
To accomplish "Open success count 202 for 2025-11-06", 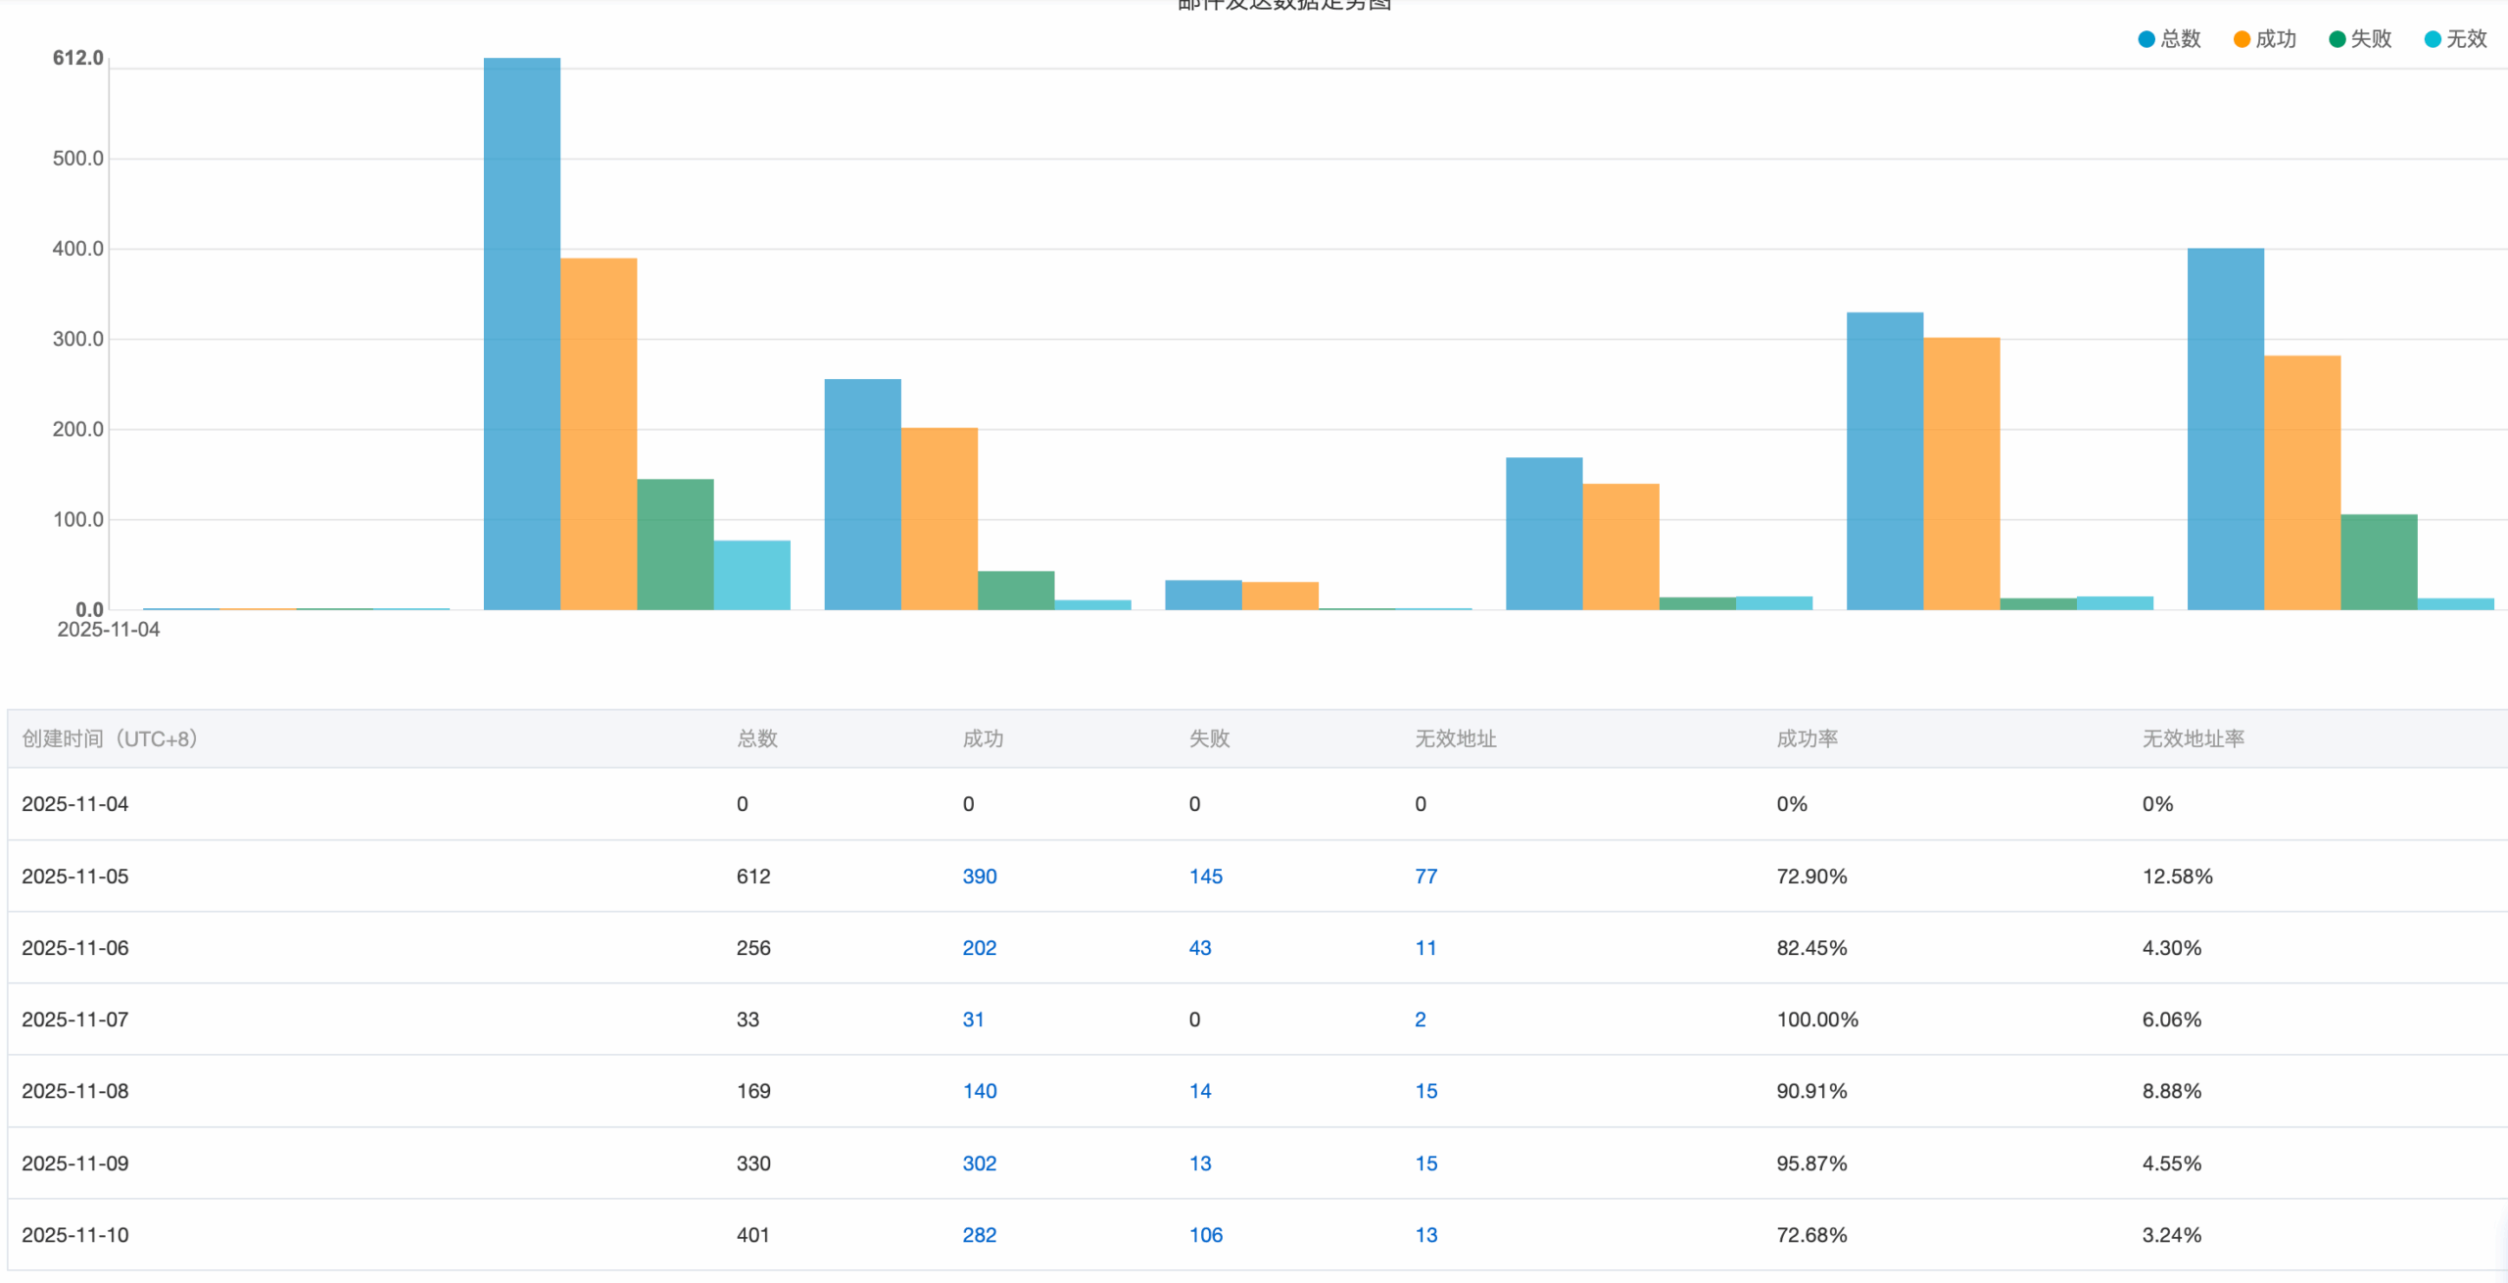I will coord(979,948).
